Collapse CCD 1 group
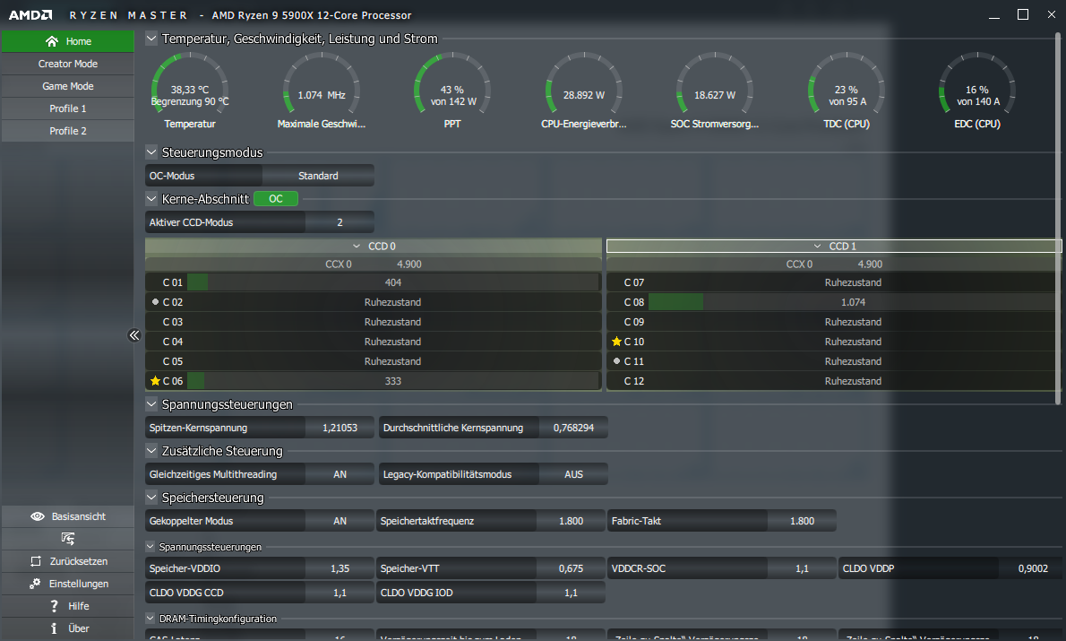The image size is (1066, 641). coord(817,247)
